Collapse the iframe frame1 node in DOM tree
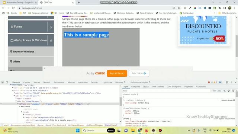Viewport: 238px width, 134px height. coord(18,104)
